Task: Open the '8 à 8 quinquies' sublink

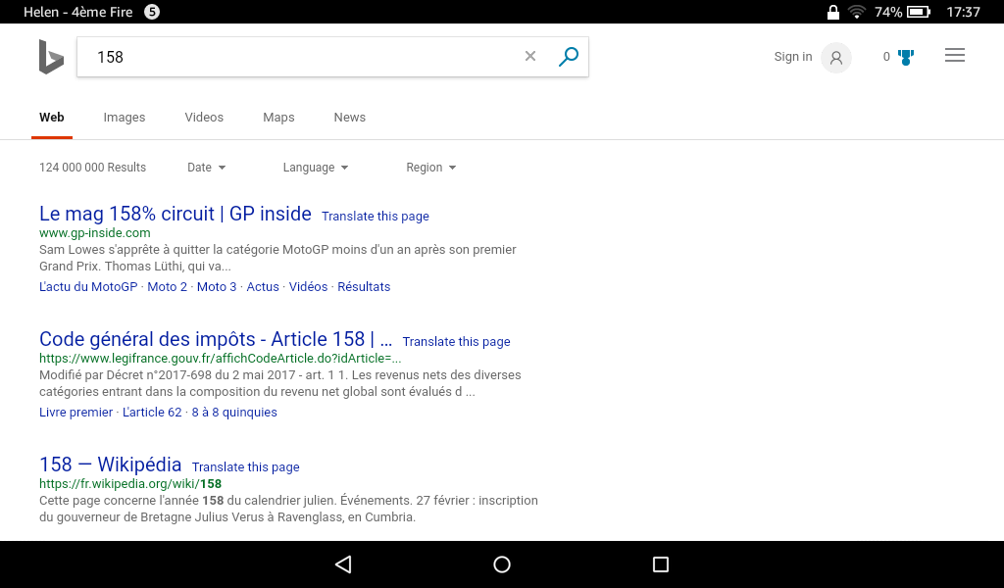Action: point(234,412)
